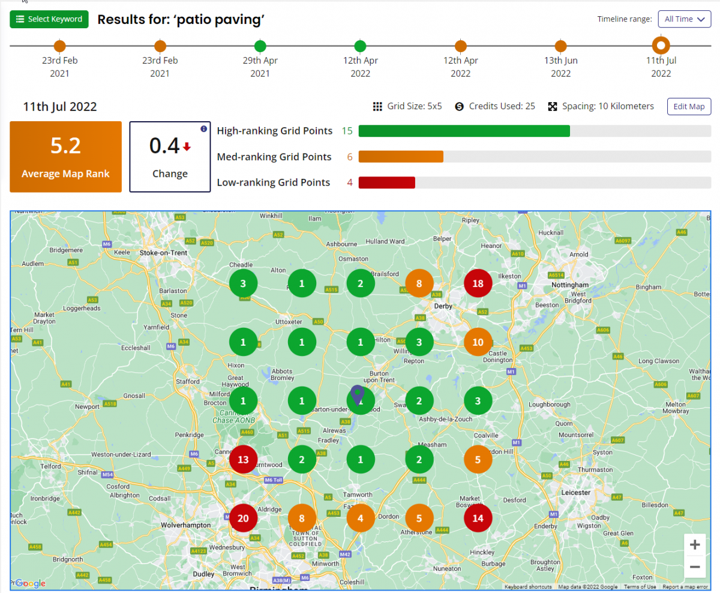Open keyword selection via Select Keyword button
The image size is (720, 593).
point(49,19)
